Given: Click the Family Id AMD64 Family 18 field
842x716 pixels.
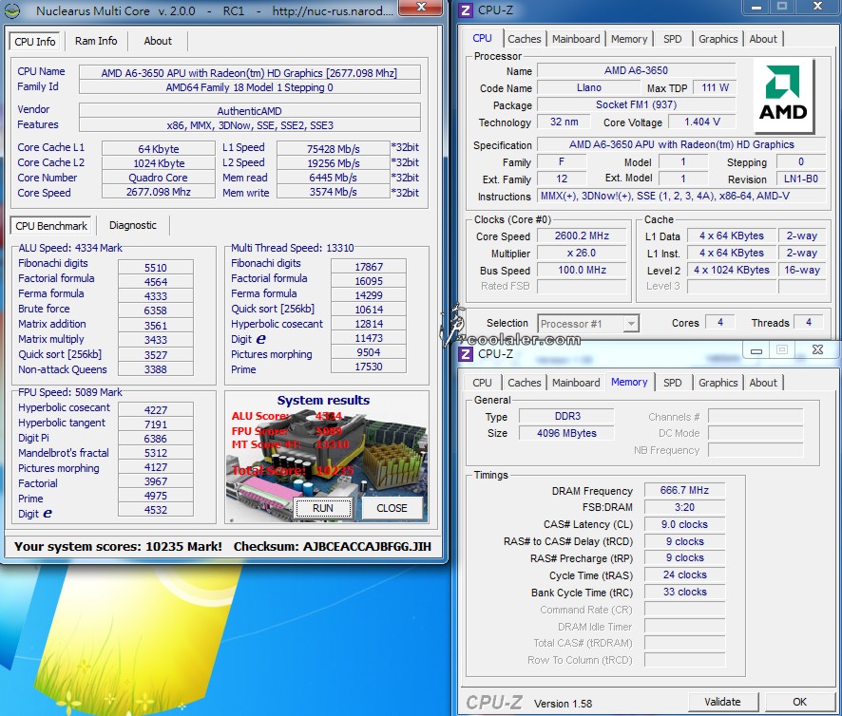Looking at the screenshot, I should coord(249,87).
